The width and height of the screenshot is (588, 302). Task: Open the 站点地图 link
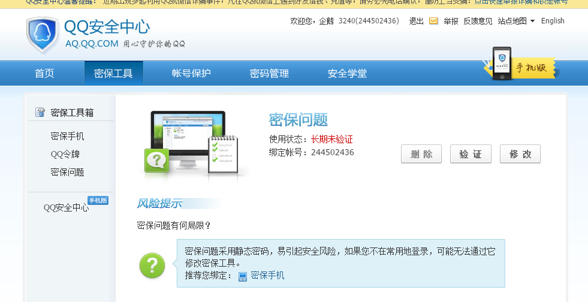click(x=512, y=21)
